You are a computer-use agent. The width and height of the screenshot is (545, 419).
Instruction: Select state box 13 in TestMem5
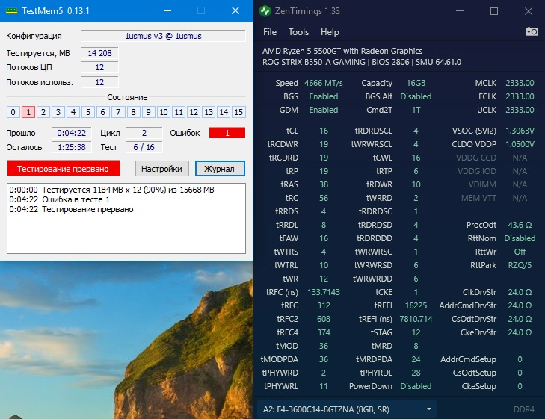point(209,112)
